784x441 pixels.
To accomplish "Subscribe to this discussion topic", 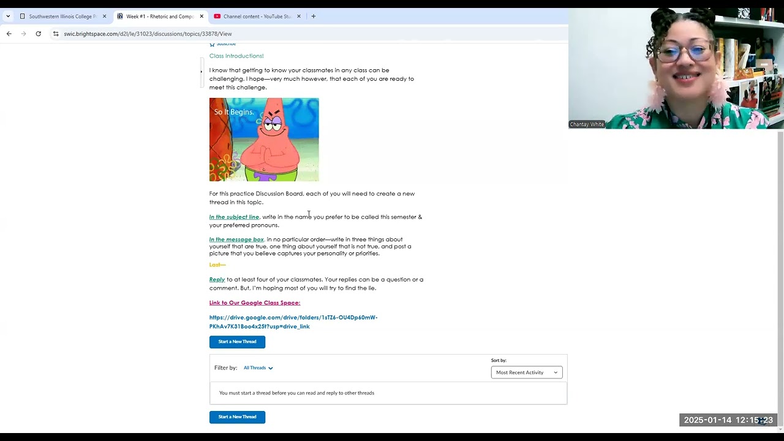I will pos(223,43).
